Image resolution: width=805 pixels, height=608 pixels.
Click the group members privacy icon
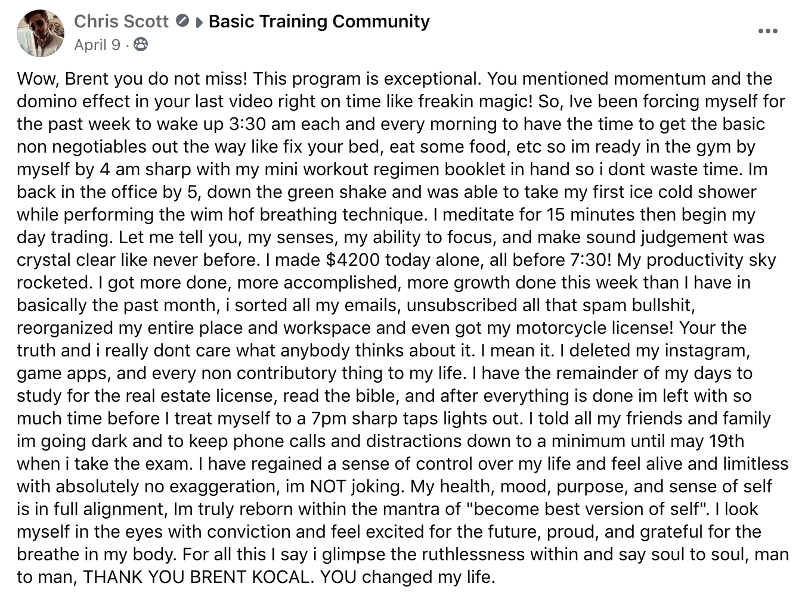point(141,45)
